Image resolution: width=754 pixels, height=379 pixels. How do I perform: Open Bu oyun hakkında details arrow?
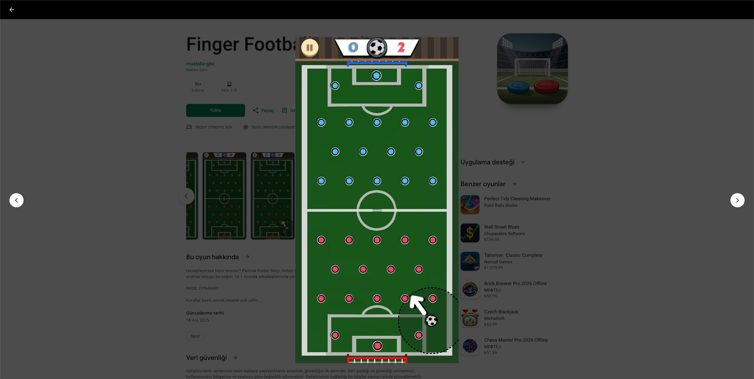(247, 257)
